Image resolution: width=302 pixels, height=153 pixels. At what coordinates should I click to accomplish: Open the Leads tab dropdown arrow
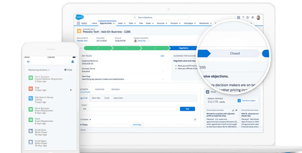click(125, 23)
